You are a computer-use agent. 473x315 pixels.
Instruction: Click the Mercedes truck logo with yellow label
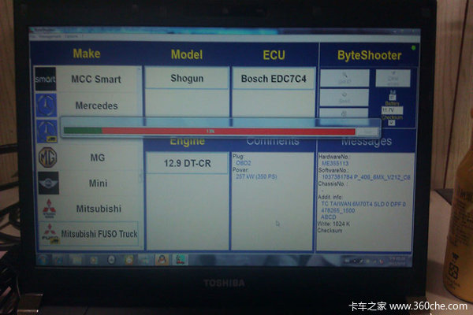point(47,132)
